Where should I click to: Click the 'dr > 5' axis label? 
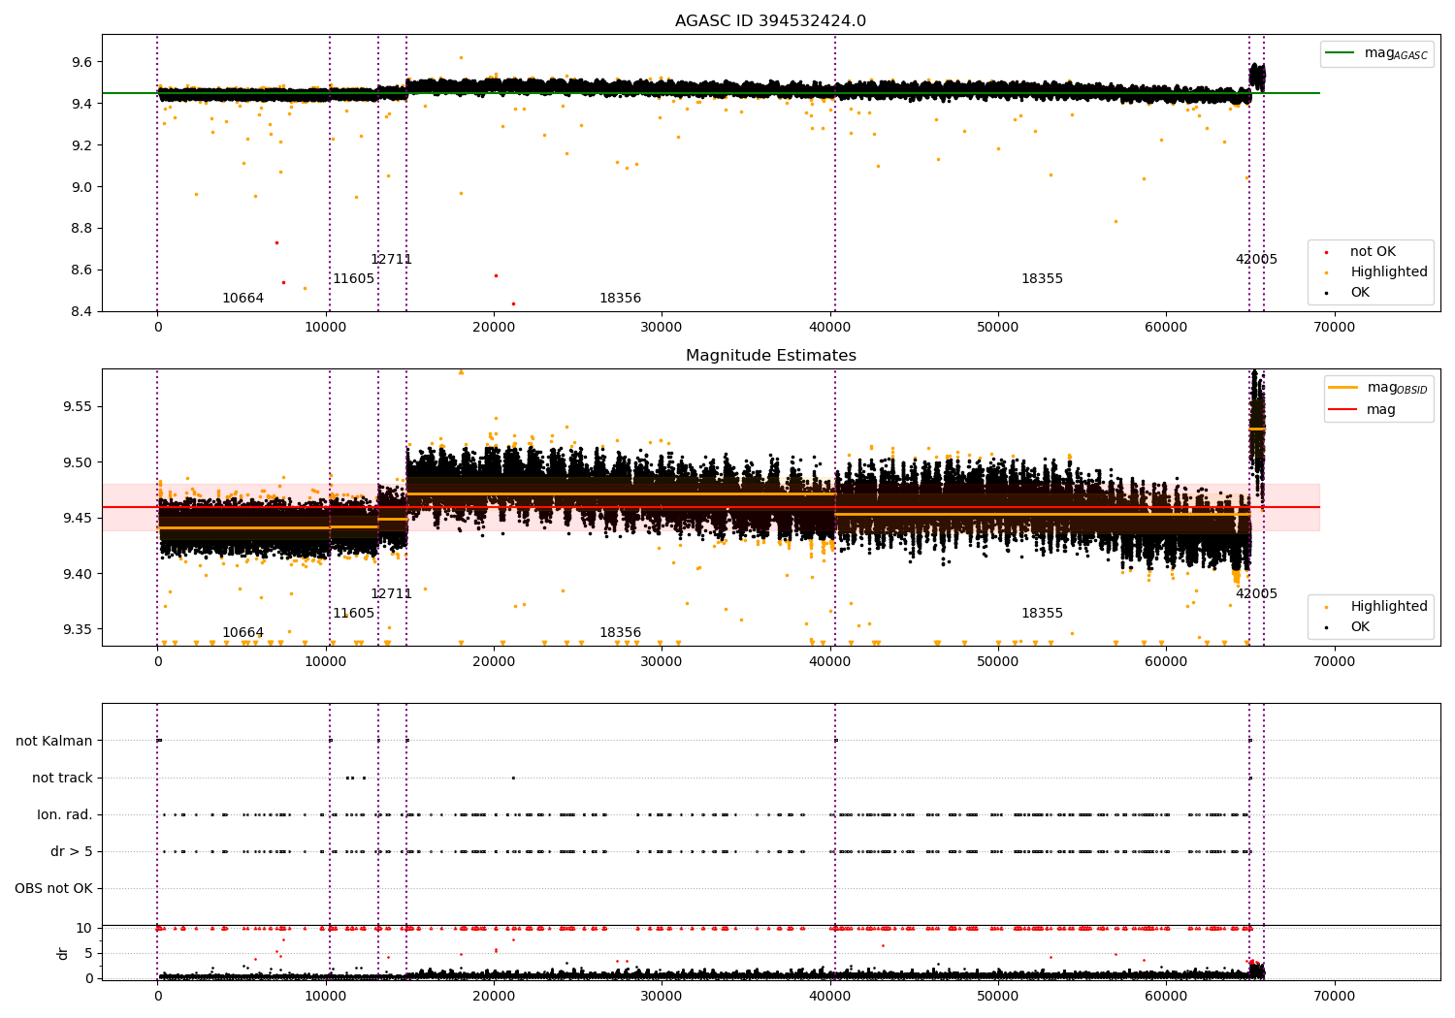tap(72, 851)
